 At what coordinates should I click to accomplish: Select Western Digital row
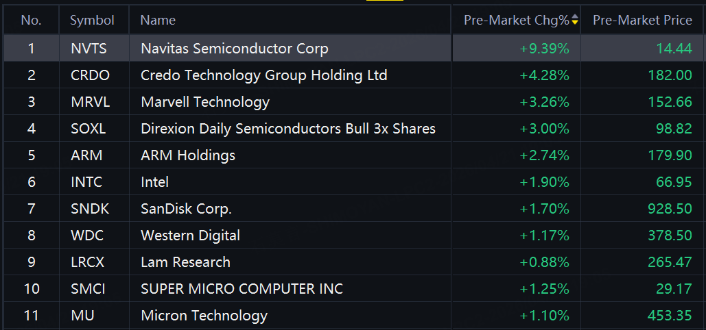coord(353,236)
